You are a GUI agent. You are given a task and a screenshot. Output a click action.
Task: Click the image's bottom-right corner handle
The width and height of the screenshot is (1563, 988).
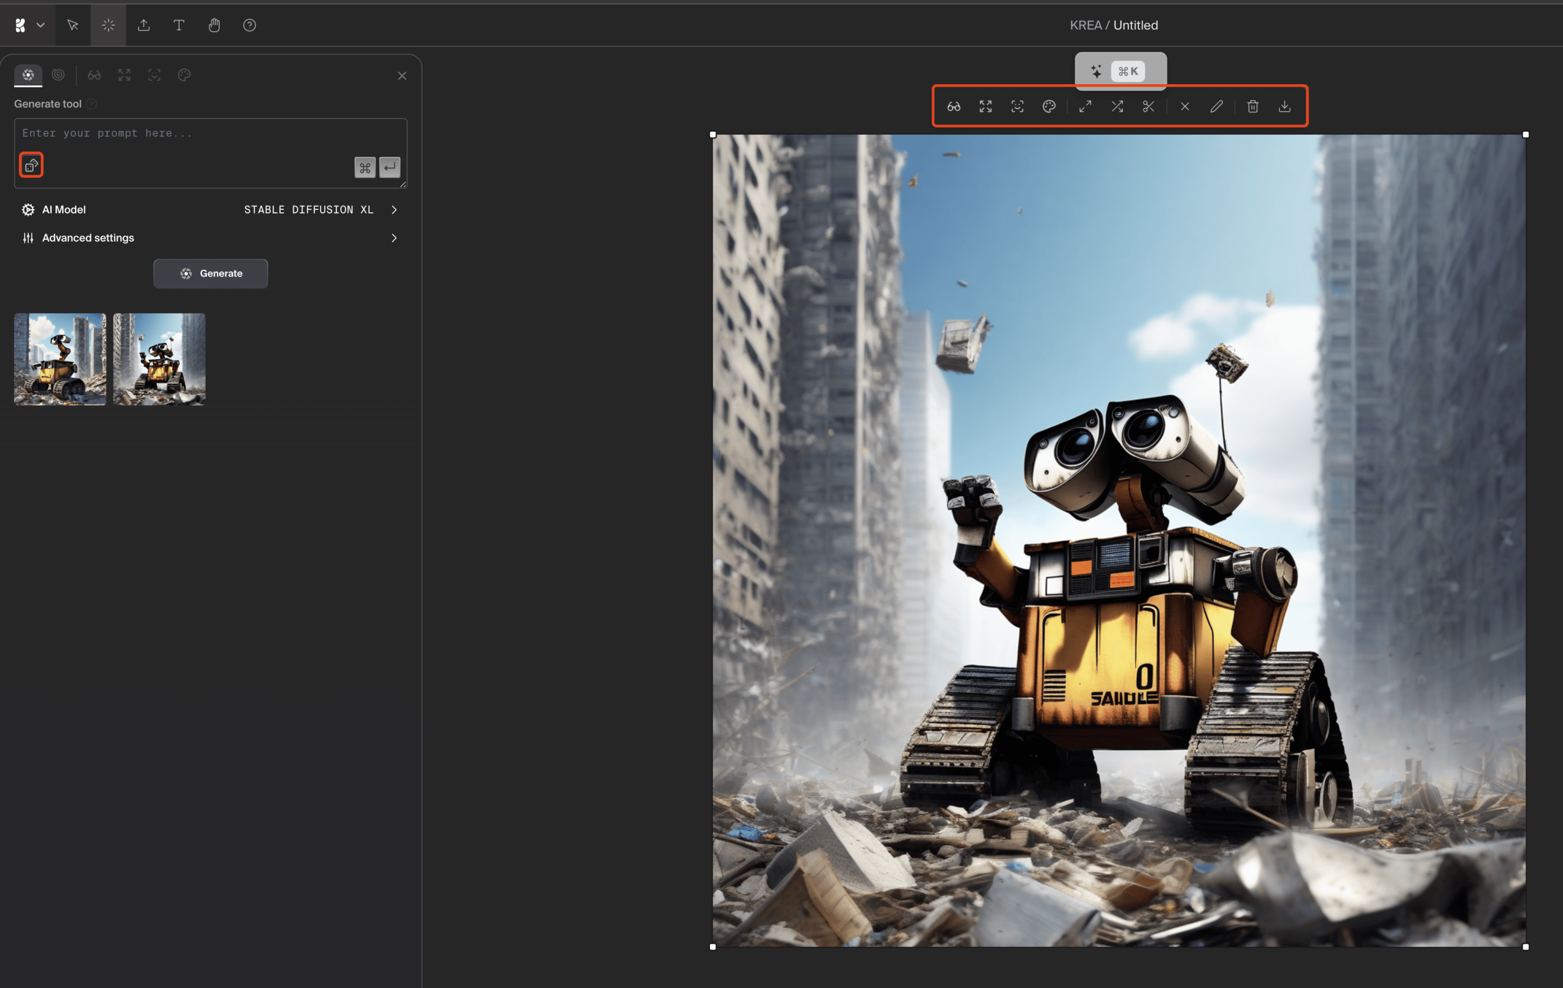(x=1525, y=947)
